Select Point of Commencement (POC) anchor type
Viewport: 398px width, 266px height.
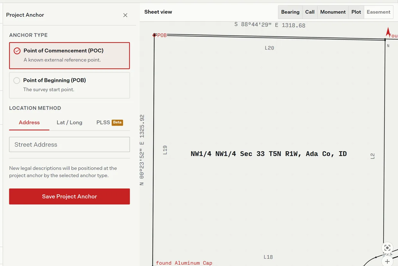coord(69,56)
